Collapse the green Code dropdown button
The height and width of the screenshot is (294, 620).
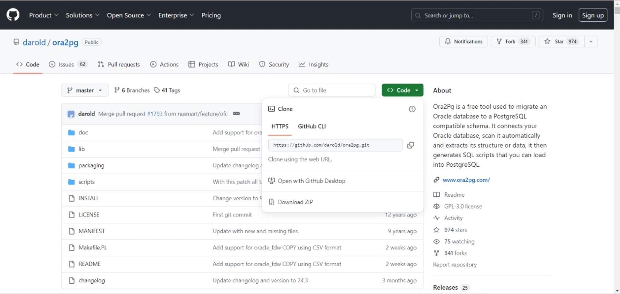(402, 90)
